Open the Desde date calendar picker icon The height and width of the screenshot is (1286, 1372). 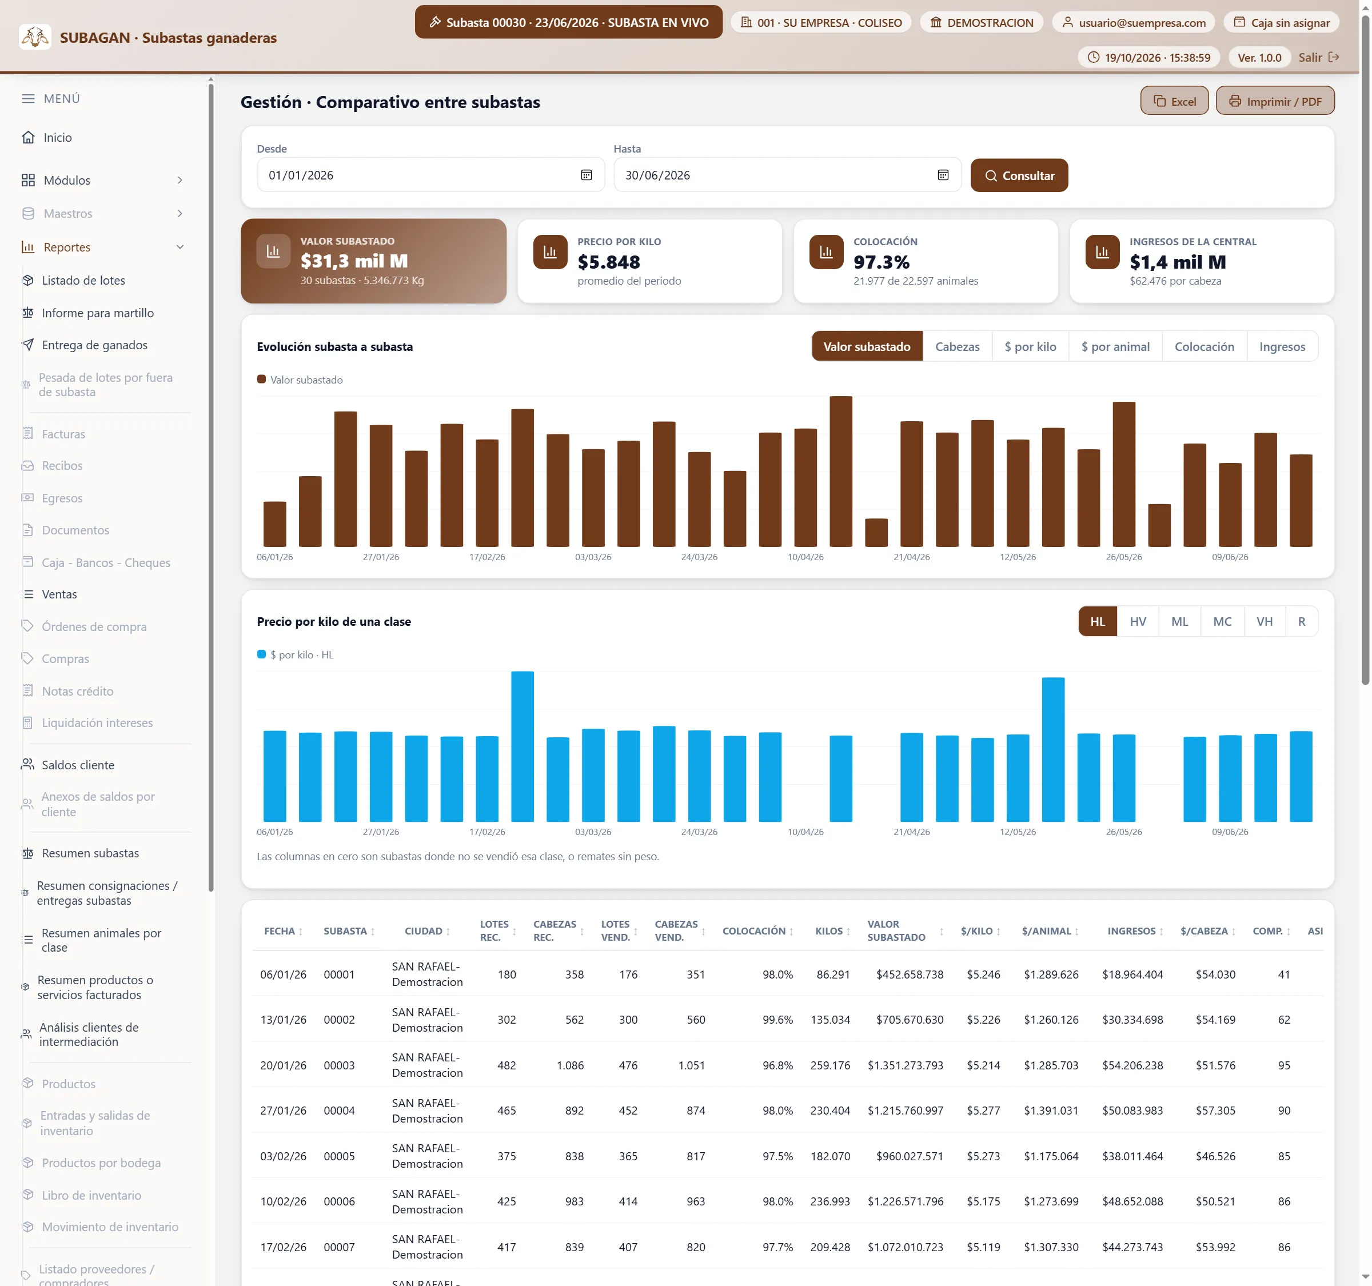click(586, 175)
